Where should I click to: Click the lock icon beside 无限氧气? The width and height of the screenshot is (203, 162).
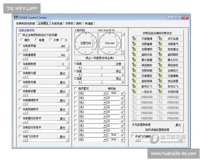(160, 44)
